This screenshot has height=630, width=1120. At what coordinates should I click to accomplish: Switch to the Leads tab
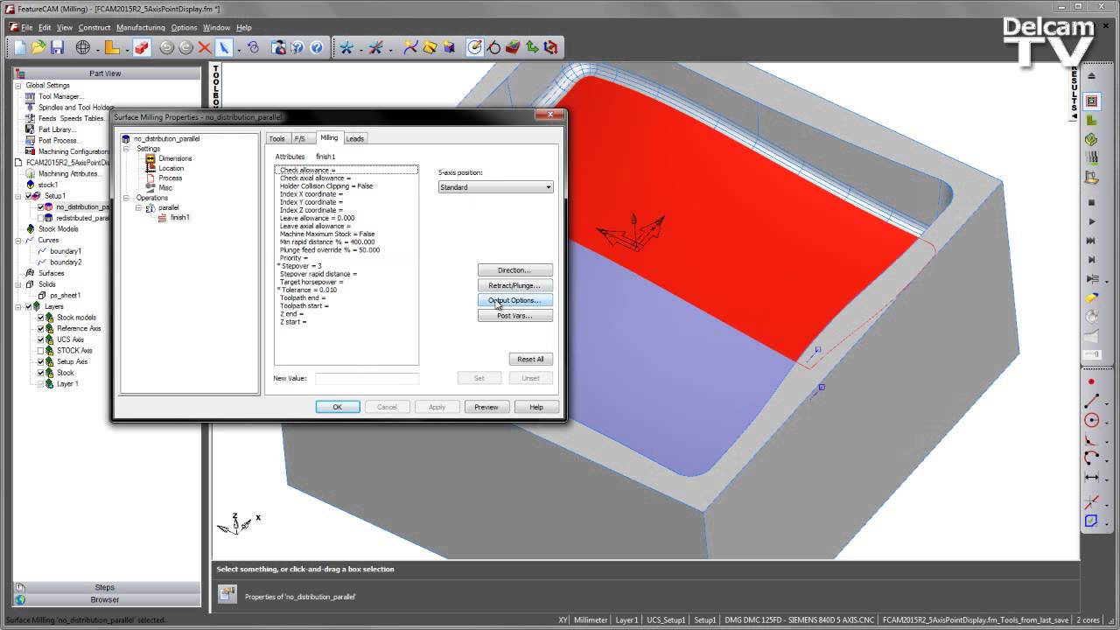coord(355,138)
